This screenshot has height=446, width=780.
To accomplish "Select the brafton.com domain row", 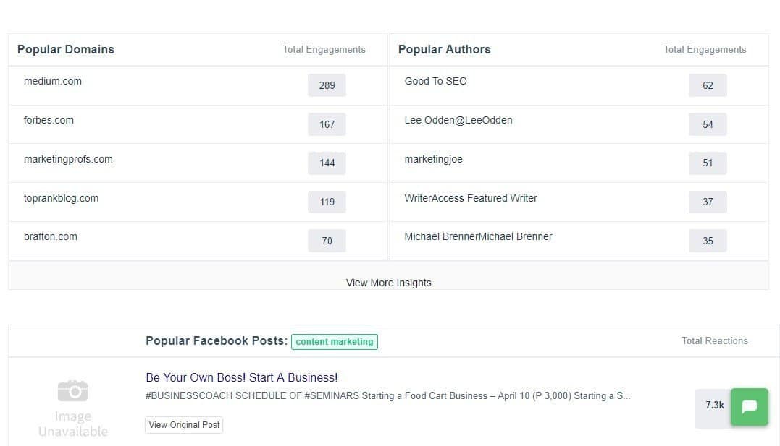I will point(50,236).
